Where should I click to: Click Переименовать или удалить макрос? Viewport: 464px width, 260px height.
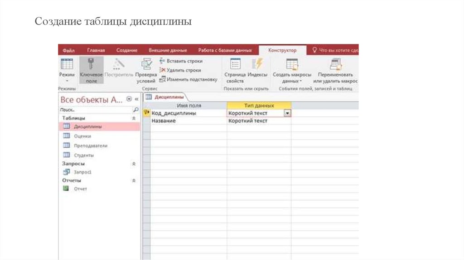pos(336,70)
